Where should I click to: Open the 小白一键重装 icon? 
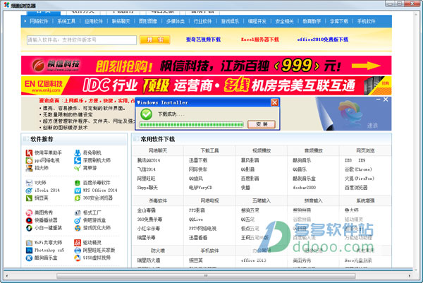[29, 228]
